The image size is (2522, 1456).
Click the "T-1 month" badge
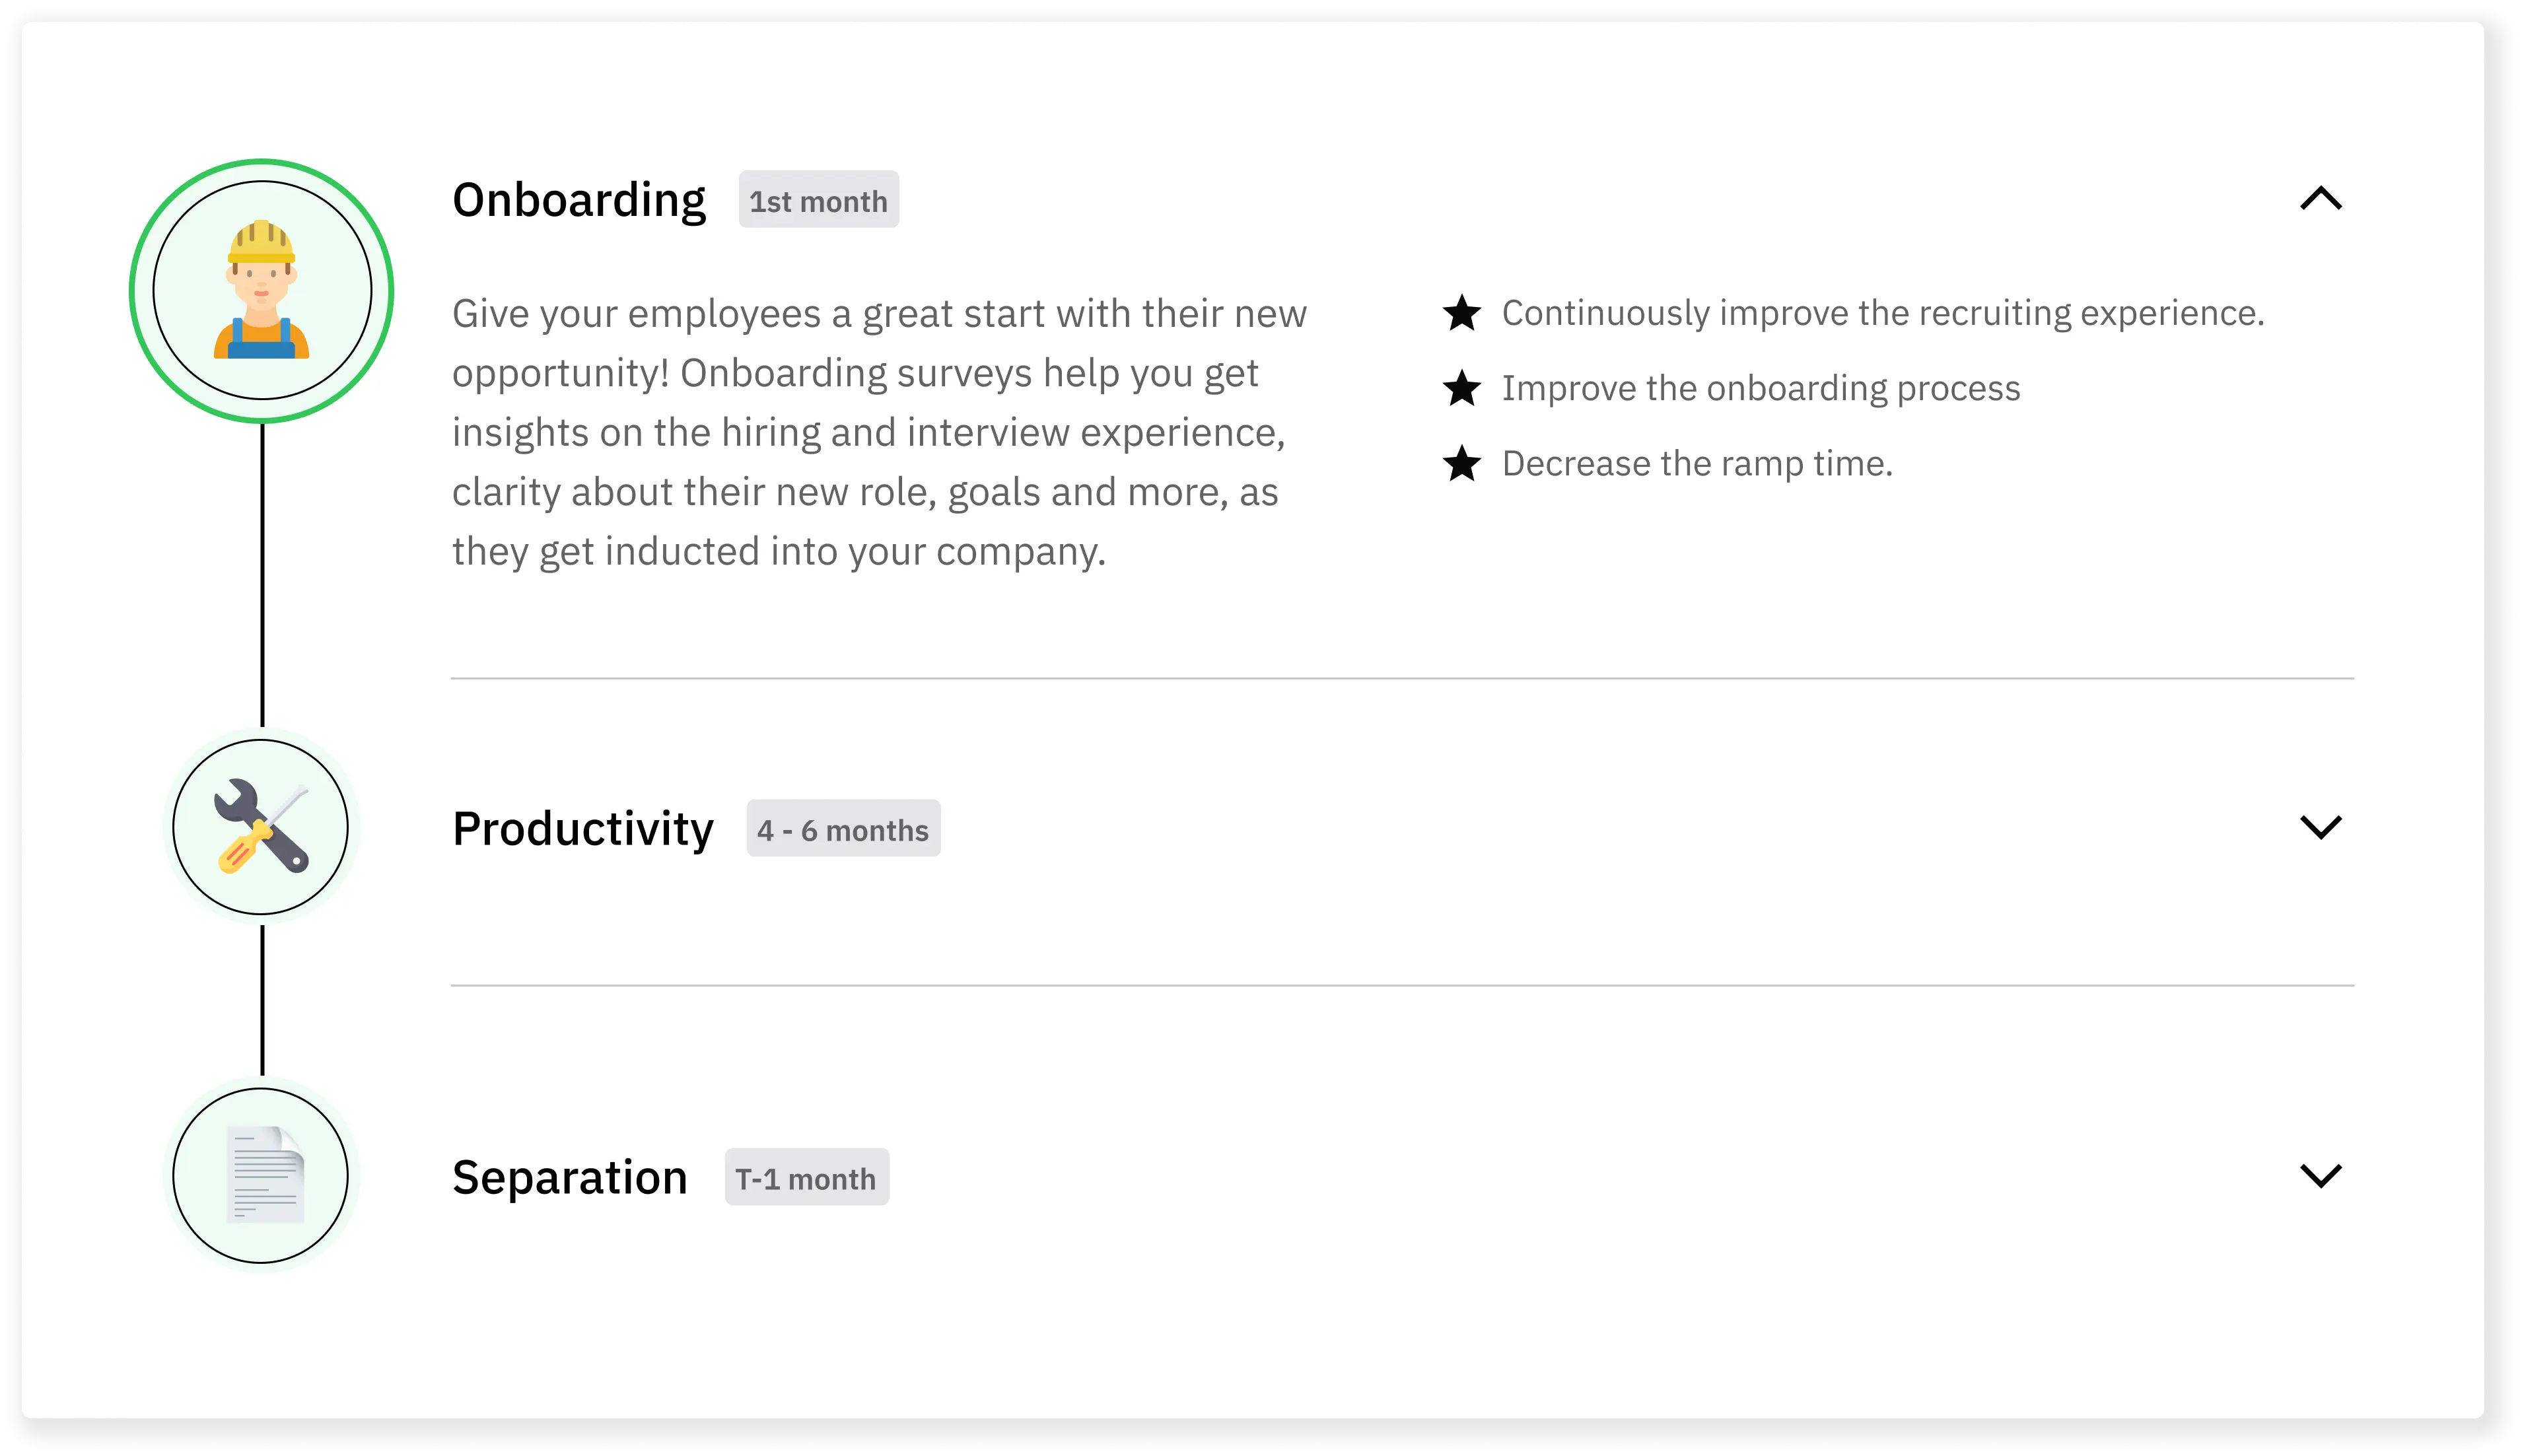pos(806,1178)
